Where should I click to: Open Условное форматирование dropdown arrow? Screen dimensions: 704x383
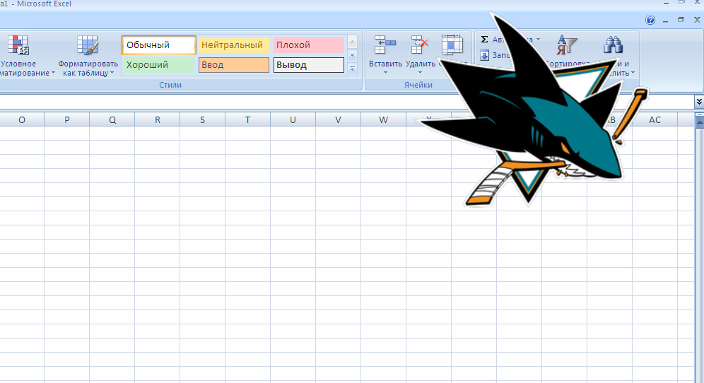54,73
